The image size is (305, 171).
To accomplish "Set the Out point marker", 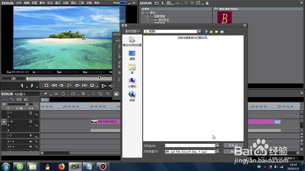I will pos(32,85).
